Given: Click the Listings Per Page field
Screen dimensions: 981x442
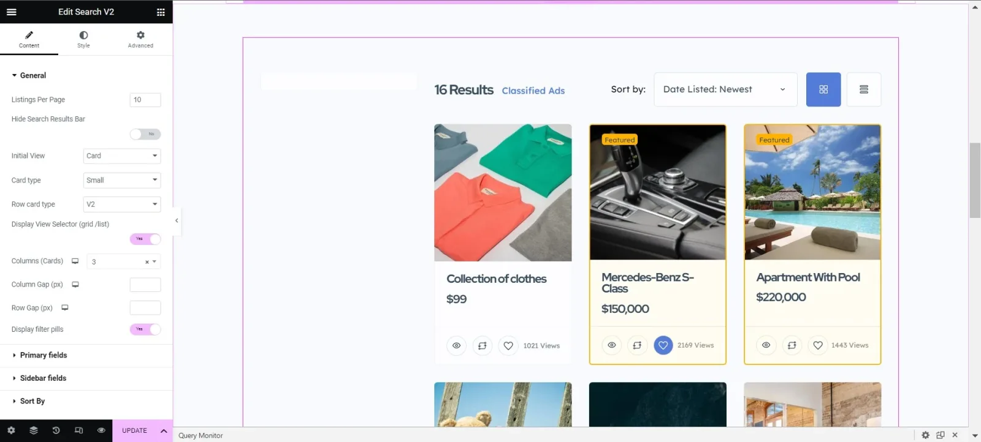Looking at the screenshot, I should 145,100.
